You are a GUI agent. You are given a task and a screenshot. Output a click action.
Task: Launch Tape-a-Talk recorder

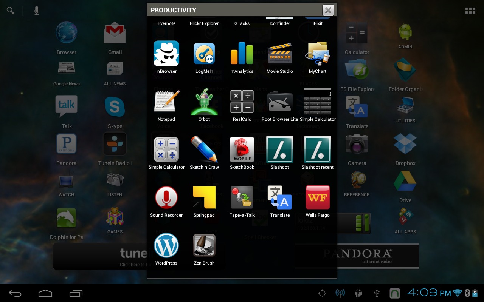pyautogui.click(x=242, y=201)
